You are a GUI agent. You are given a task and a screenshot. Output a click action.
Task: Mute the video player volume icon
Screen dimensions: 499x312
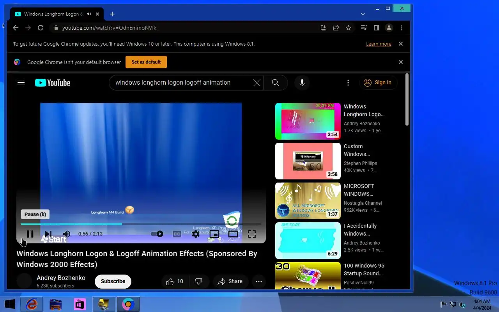pyautogui.click(x=67, y=234)
